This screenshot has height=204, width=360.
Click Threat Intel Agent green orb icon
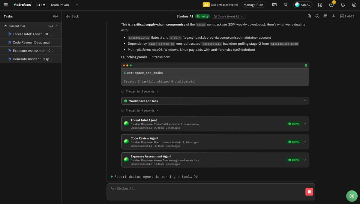coord(126,124)
